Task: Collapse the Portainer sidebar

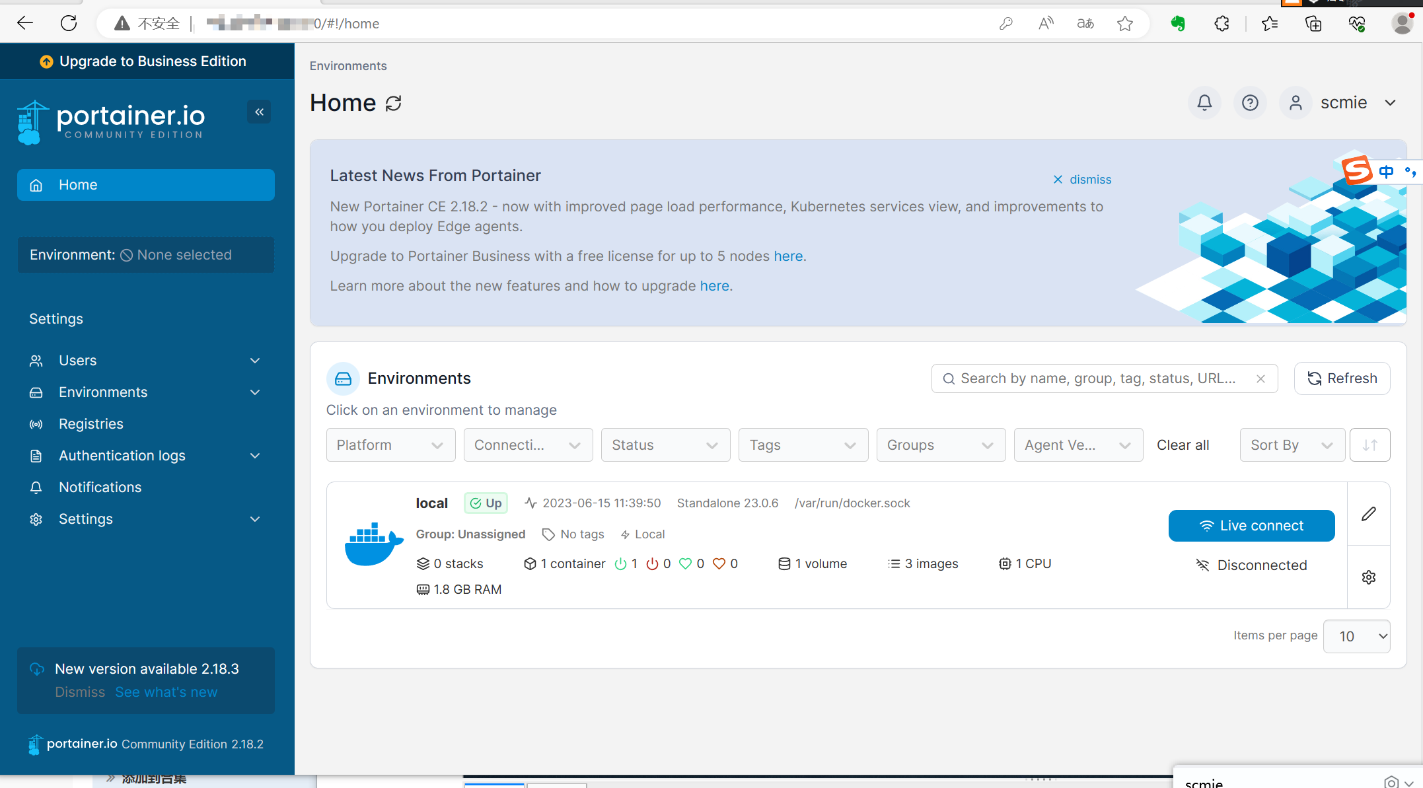Action: pos(260,112)
